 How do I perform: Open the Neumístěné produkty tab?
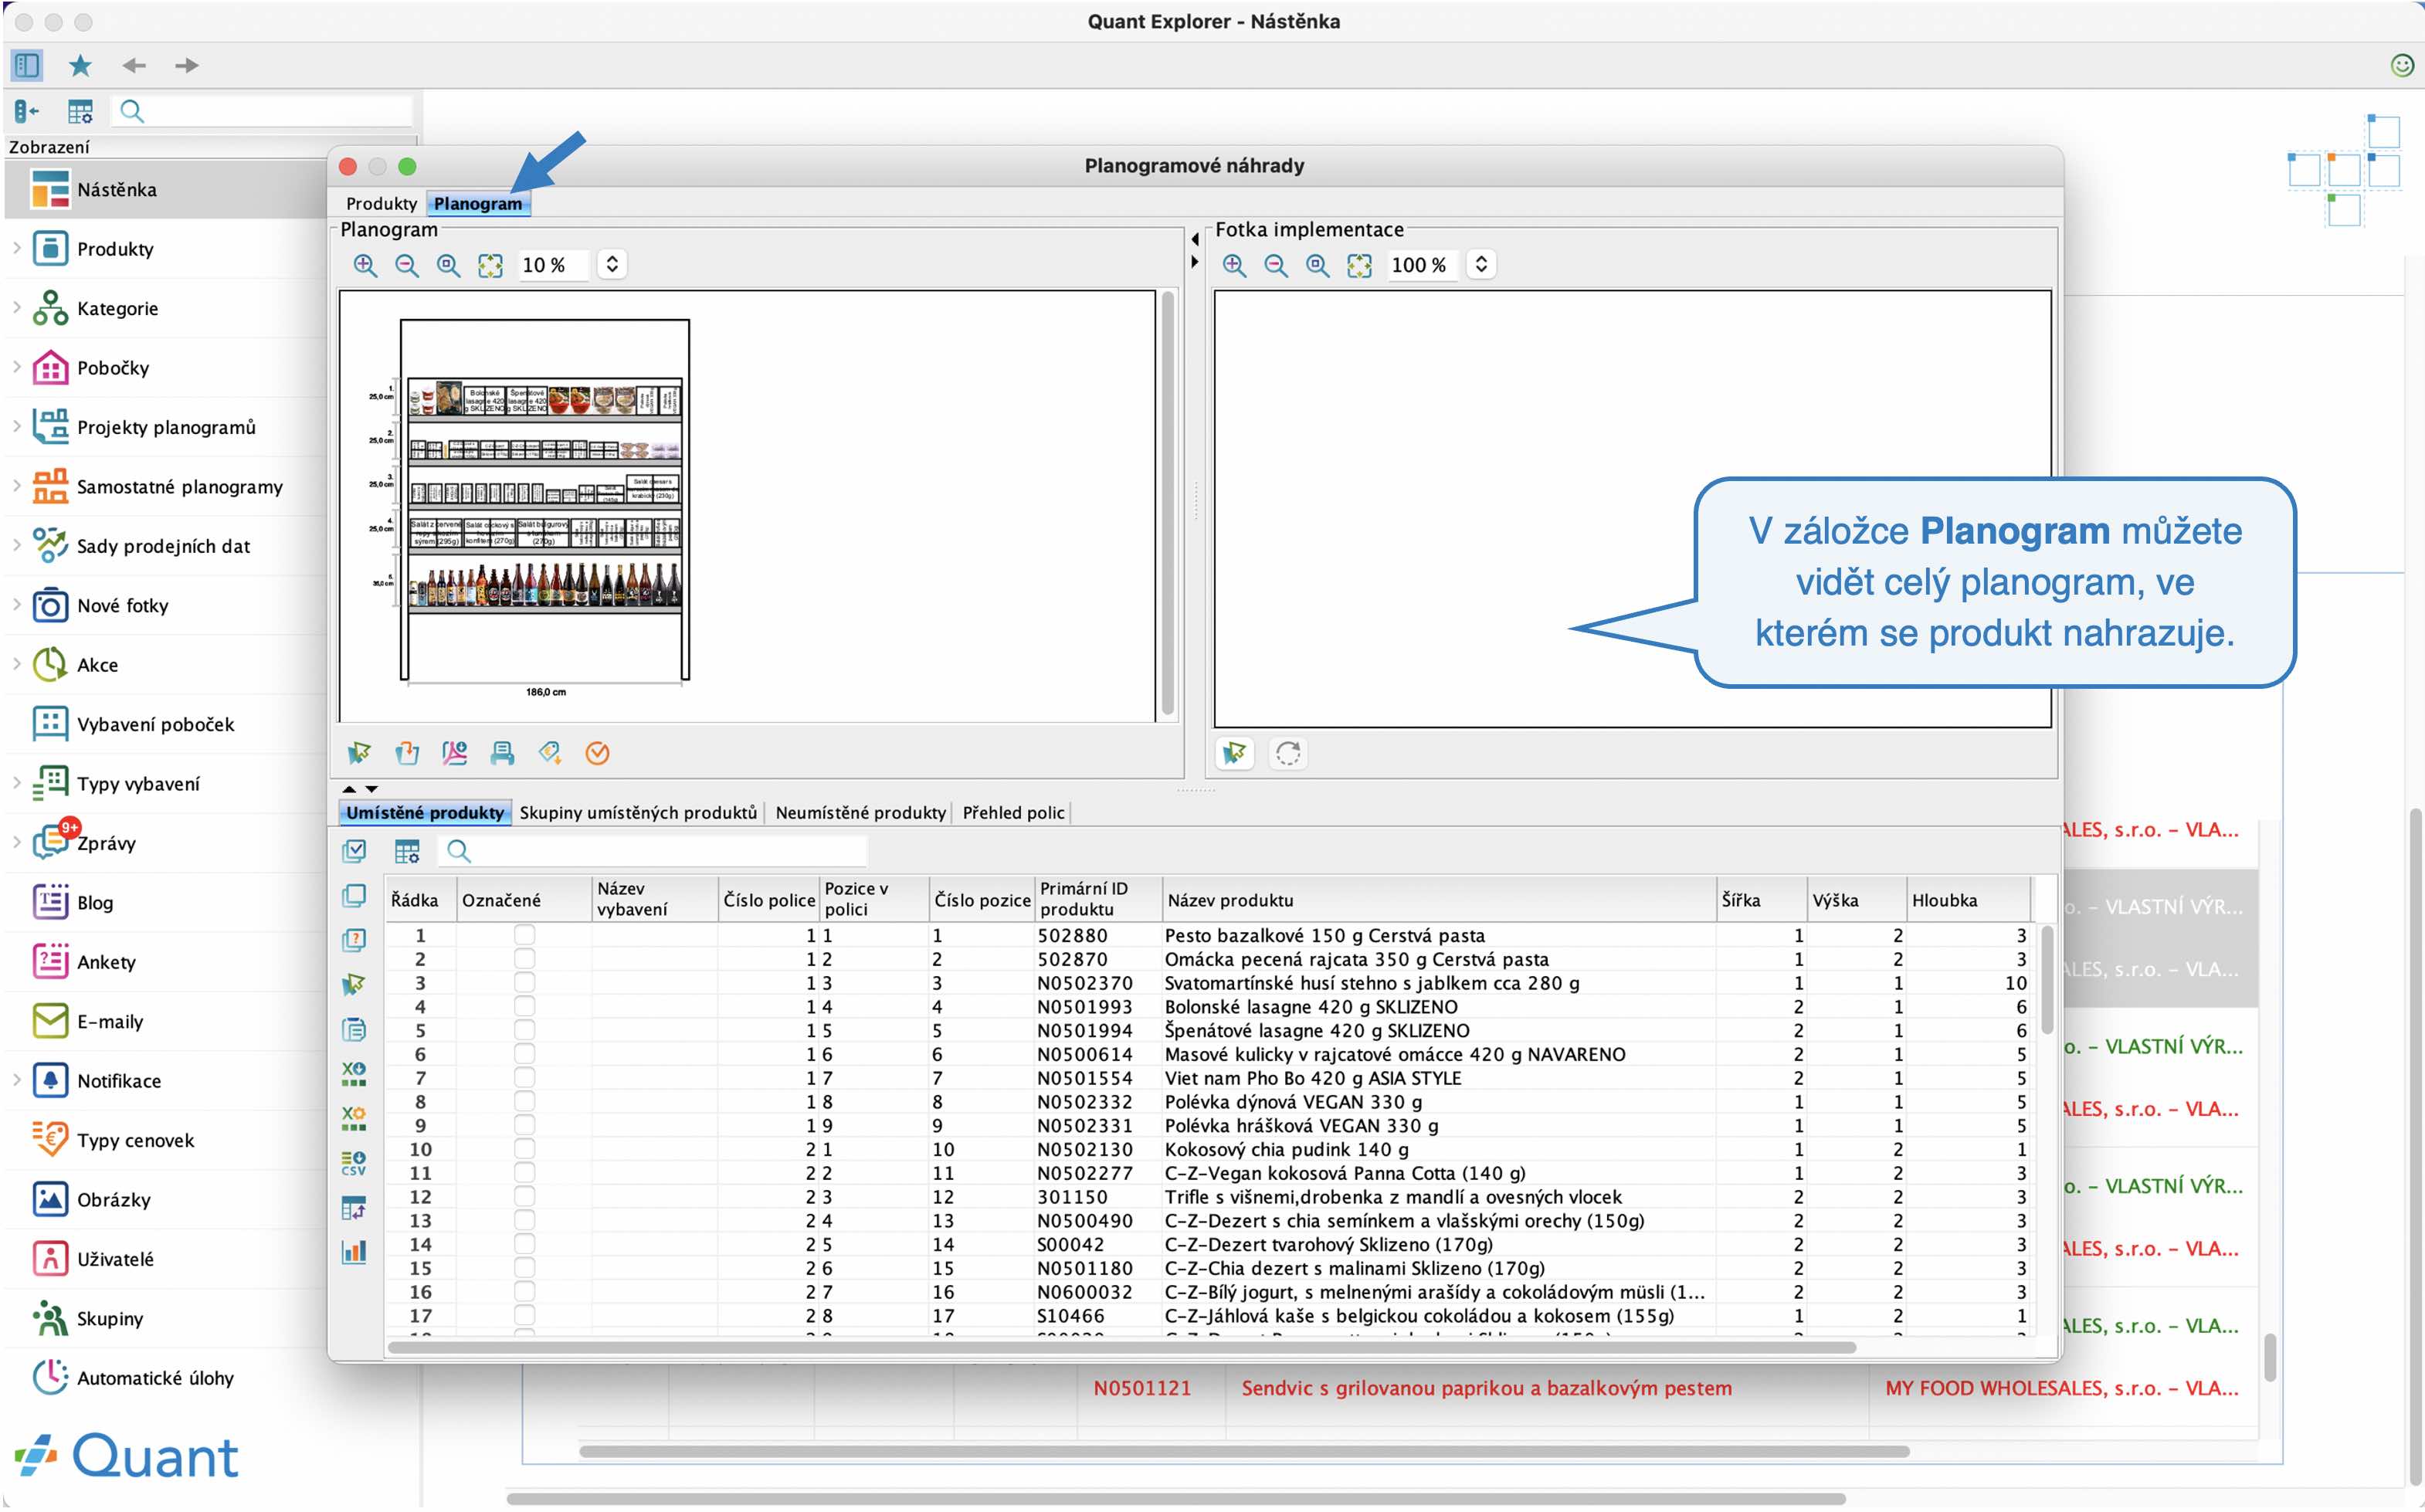pyautogui.click(x=860, y=813)
